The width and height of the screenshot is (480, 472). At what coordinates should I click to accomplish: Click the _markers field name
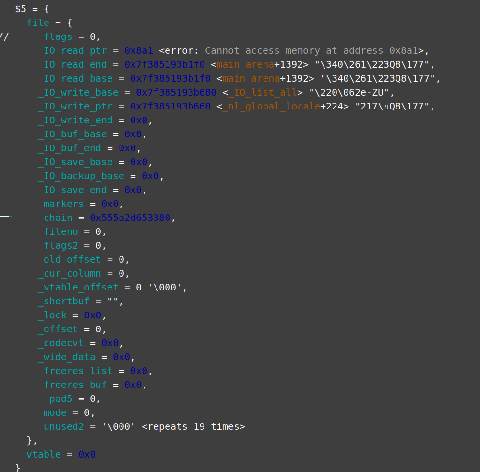[x=61, y=204]
